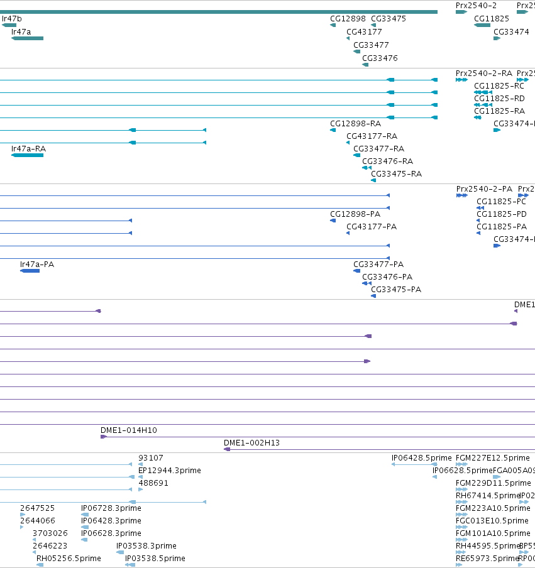Click the CG33477 gene label

pyautogui.click(x=371, y=45)
